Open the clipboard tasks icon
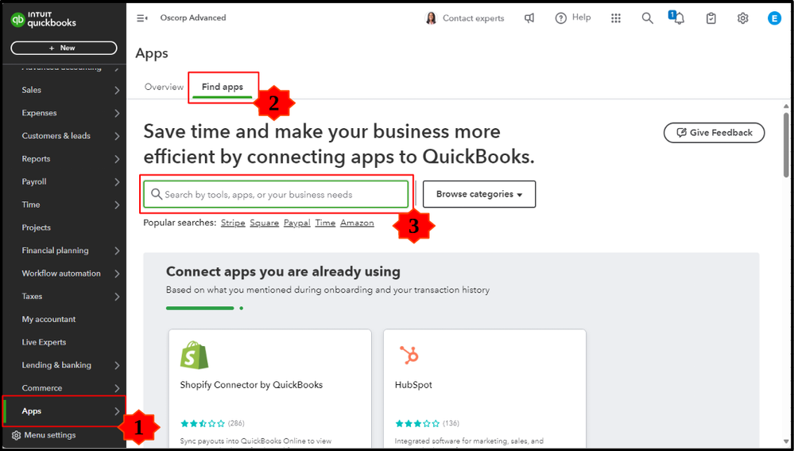794x451 pixels. tap(711, 18)
